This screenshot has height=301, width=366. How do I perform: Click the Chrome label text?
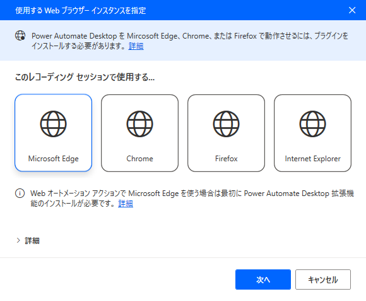pos(139,159)
